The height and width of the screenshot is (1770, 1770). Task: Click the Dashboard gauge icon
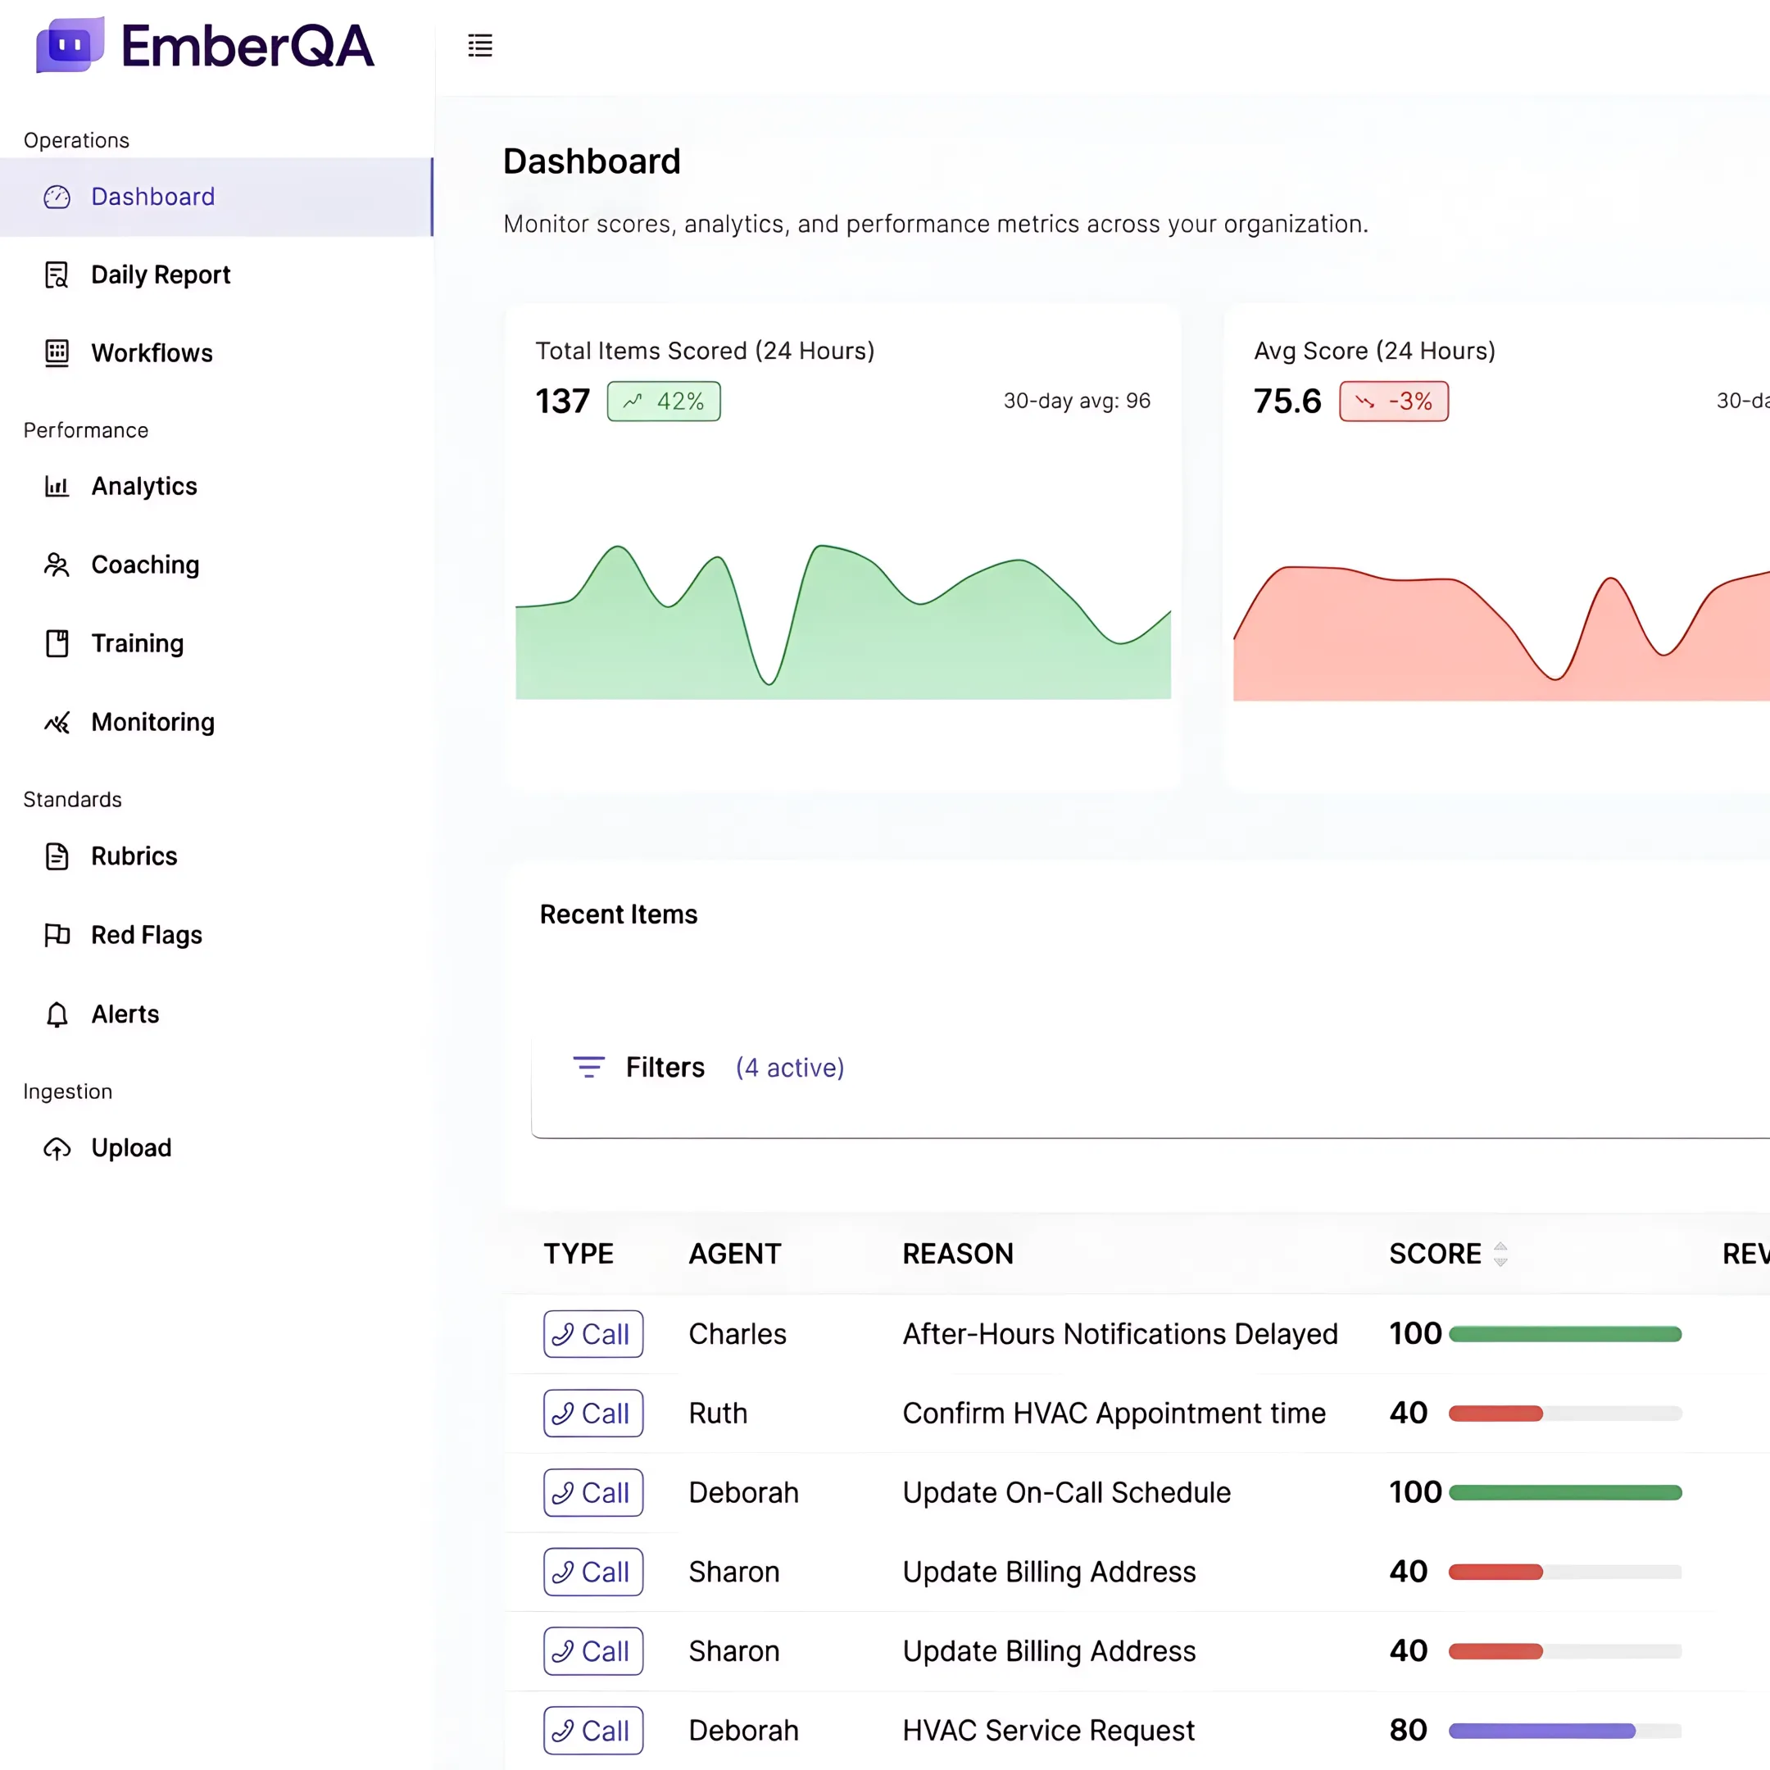(57, 197)
